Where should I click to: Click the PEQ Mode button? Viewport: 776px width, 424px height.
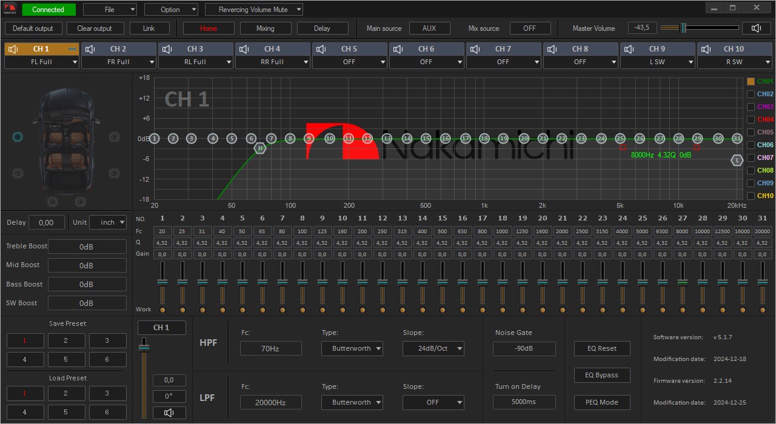601,402
